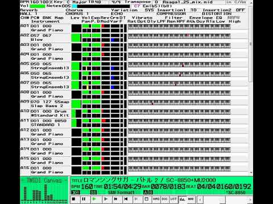This screenshot has height=204, width=273.
Task: Rewind to the beginning of the song
Action: click(x=126, y=199)
